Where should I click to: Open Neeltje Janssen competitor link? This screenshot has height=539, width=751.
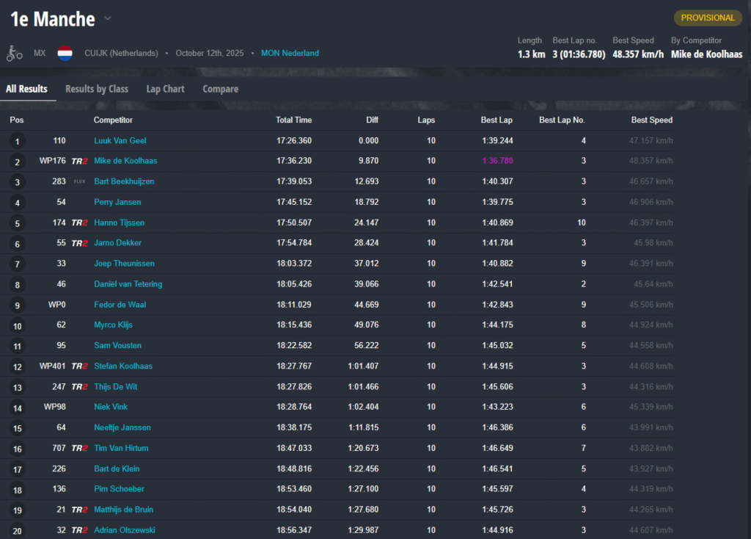pyautogui.click(x=122, y=427)
